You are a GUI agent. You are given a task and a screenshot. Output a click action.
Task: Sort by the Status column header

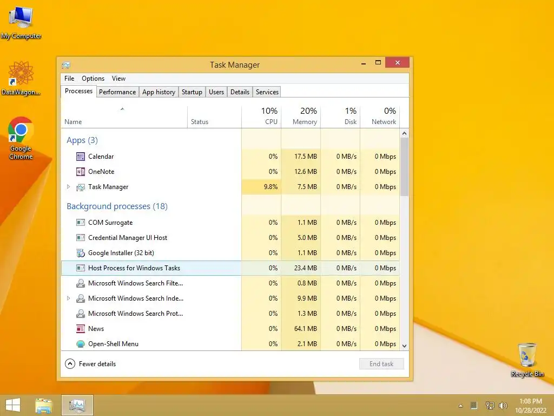pos(214,117)
